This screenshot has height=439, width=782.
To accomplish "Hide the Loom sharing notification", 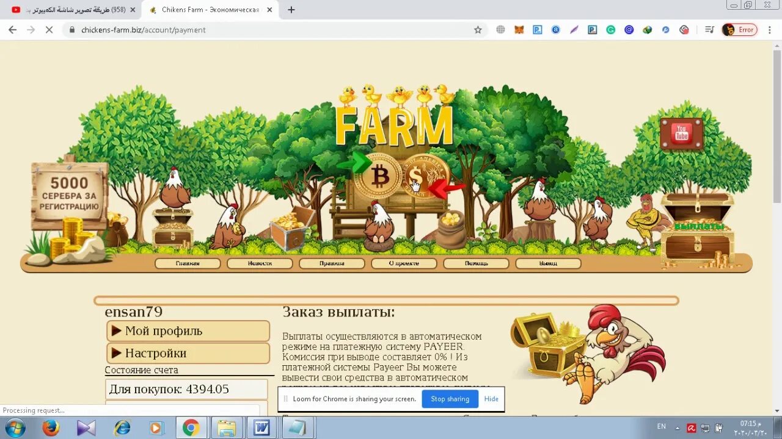I will pos(491,399).
